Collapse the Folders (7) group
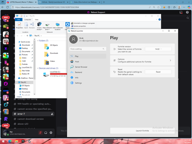This screenshot has height=144, width=192. (38, 41)
